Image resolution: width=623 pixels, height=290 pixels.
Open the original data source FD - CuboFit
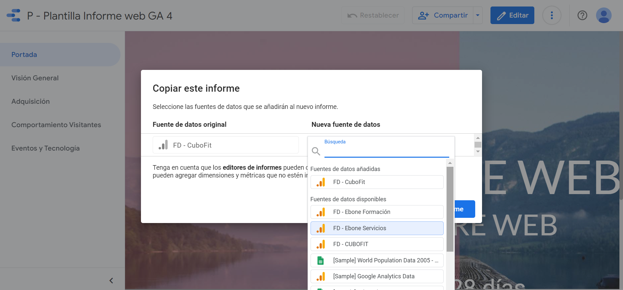pos(225,145)
